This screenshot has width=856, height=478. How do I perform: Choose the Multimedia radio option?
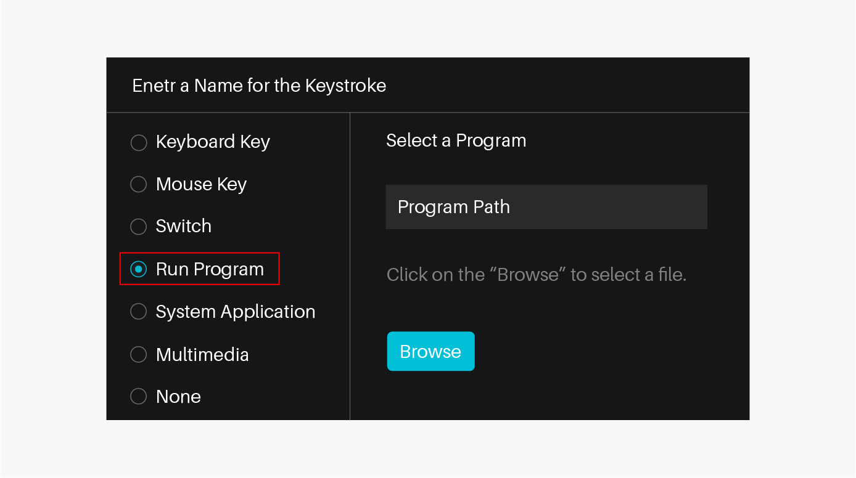[x=139, y=354]
